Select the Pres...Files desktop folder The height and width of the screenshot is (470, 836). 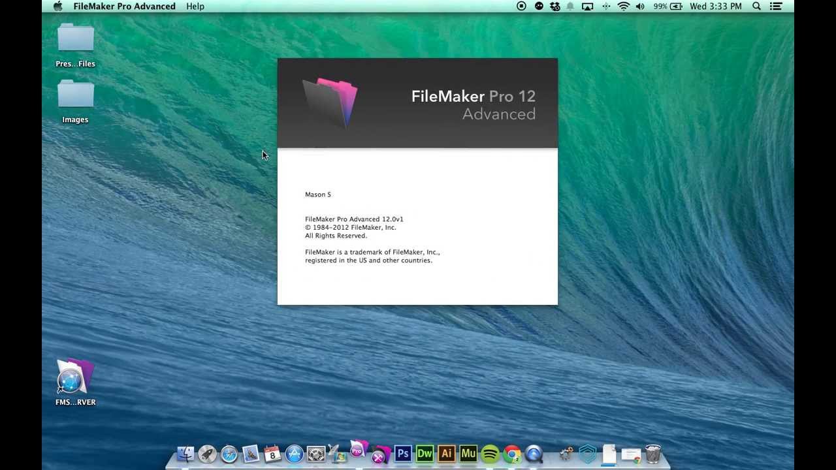pos(75,46)
